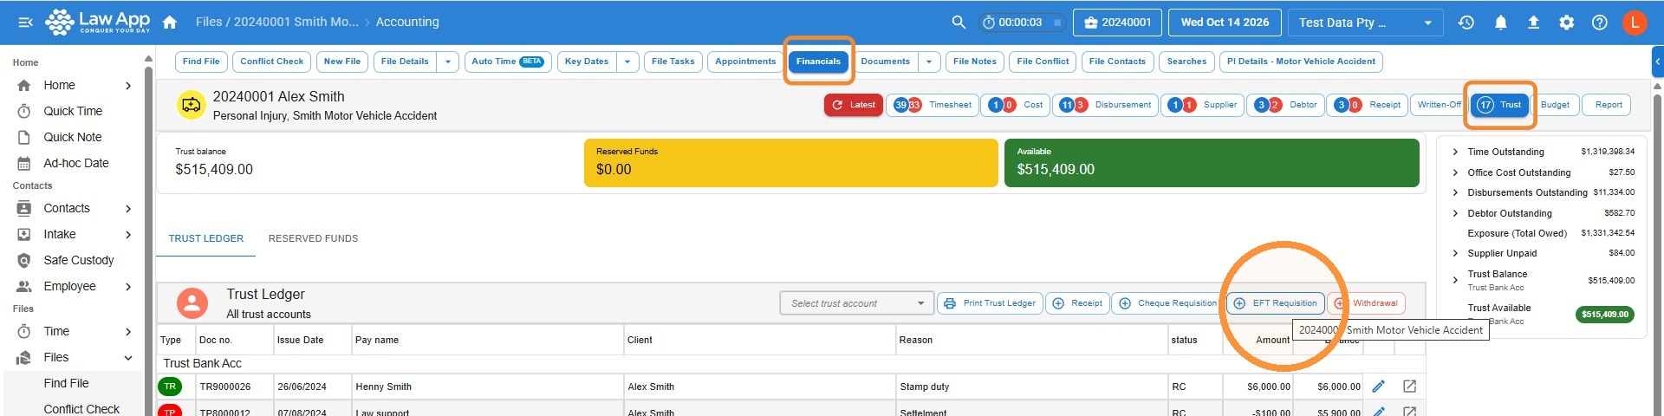Expand the Contacts sidebar item
This screenshot has height=416, width=1664.
pos(128,208)
